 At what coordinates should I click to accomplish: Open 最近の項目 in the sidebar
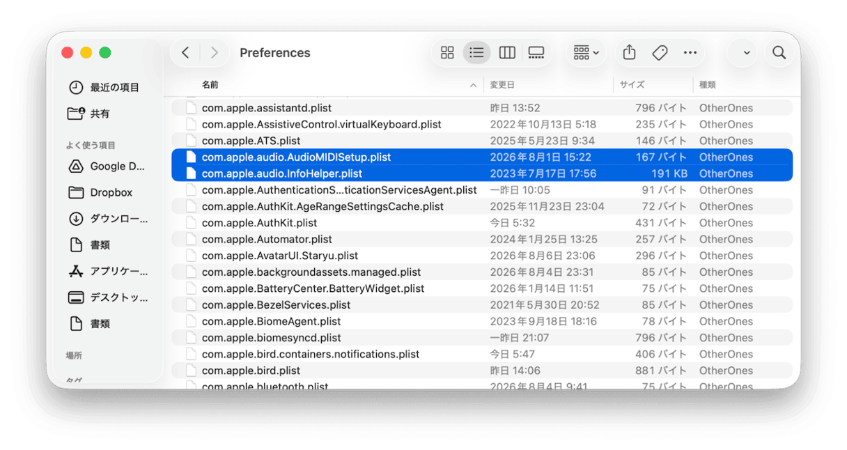104,88
